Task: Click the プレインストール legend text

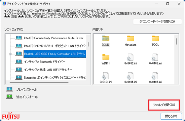Action: pos(27,89)
